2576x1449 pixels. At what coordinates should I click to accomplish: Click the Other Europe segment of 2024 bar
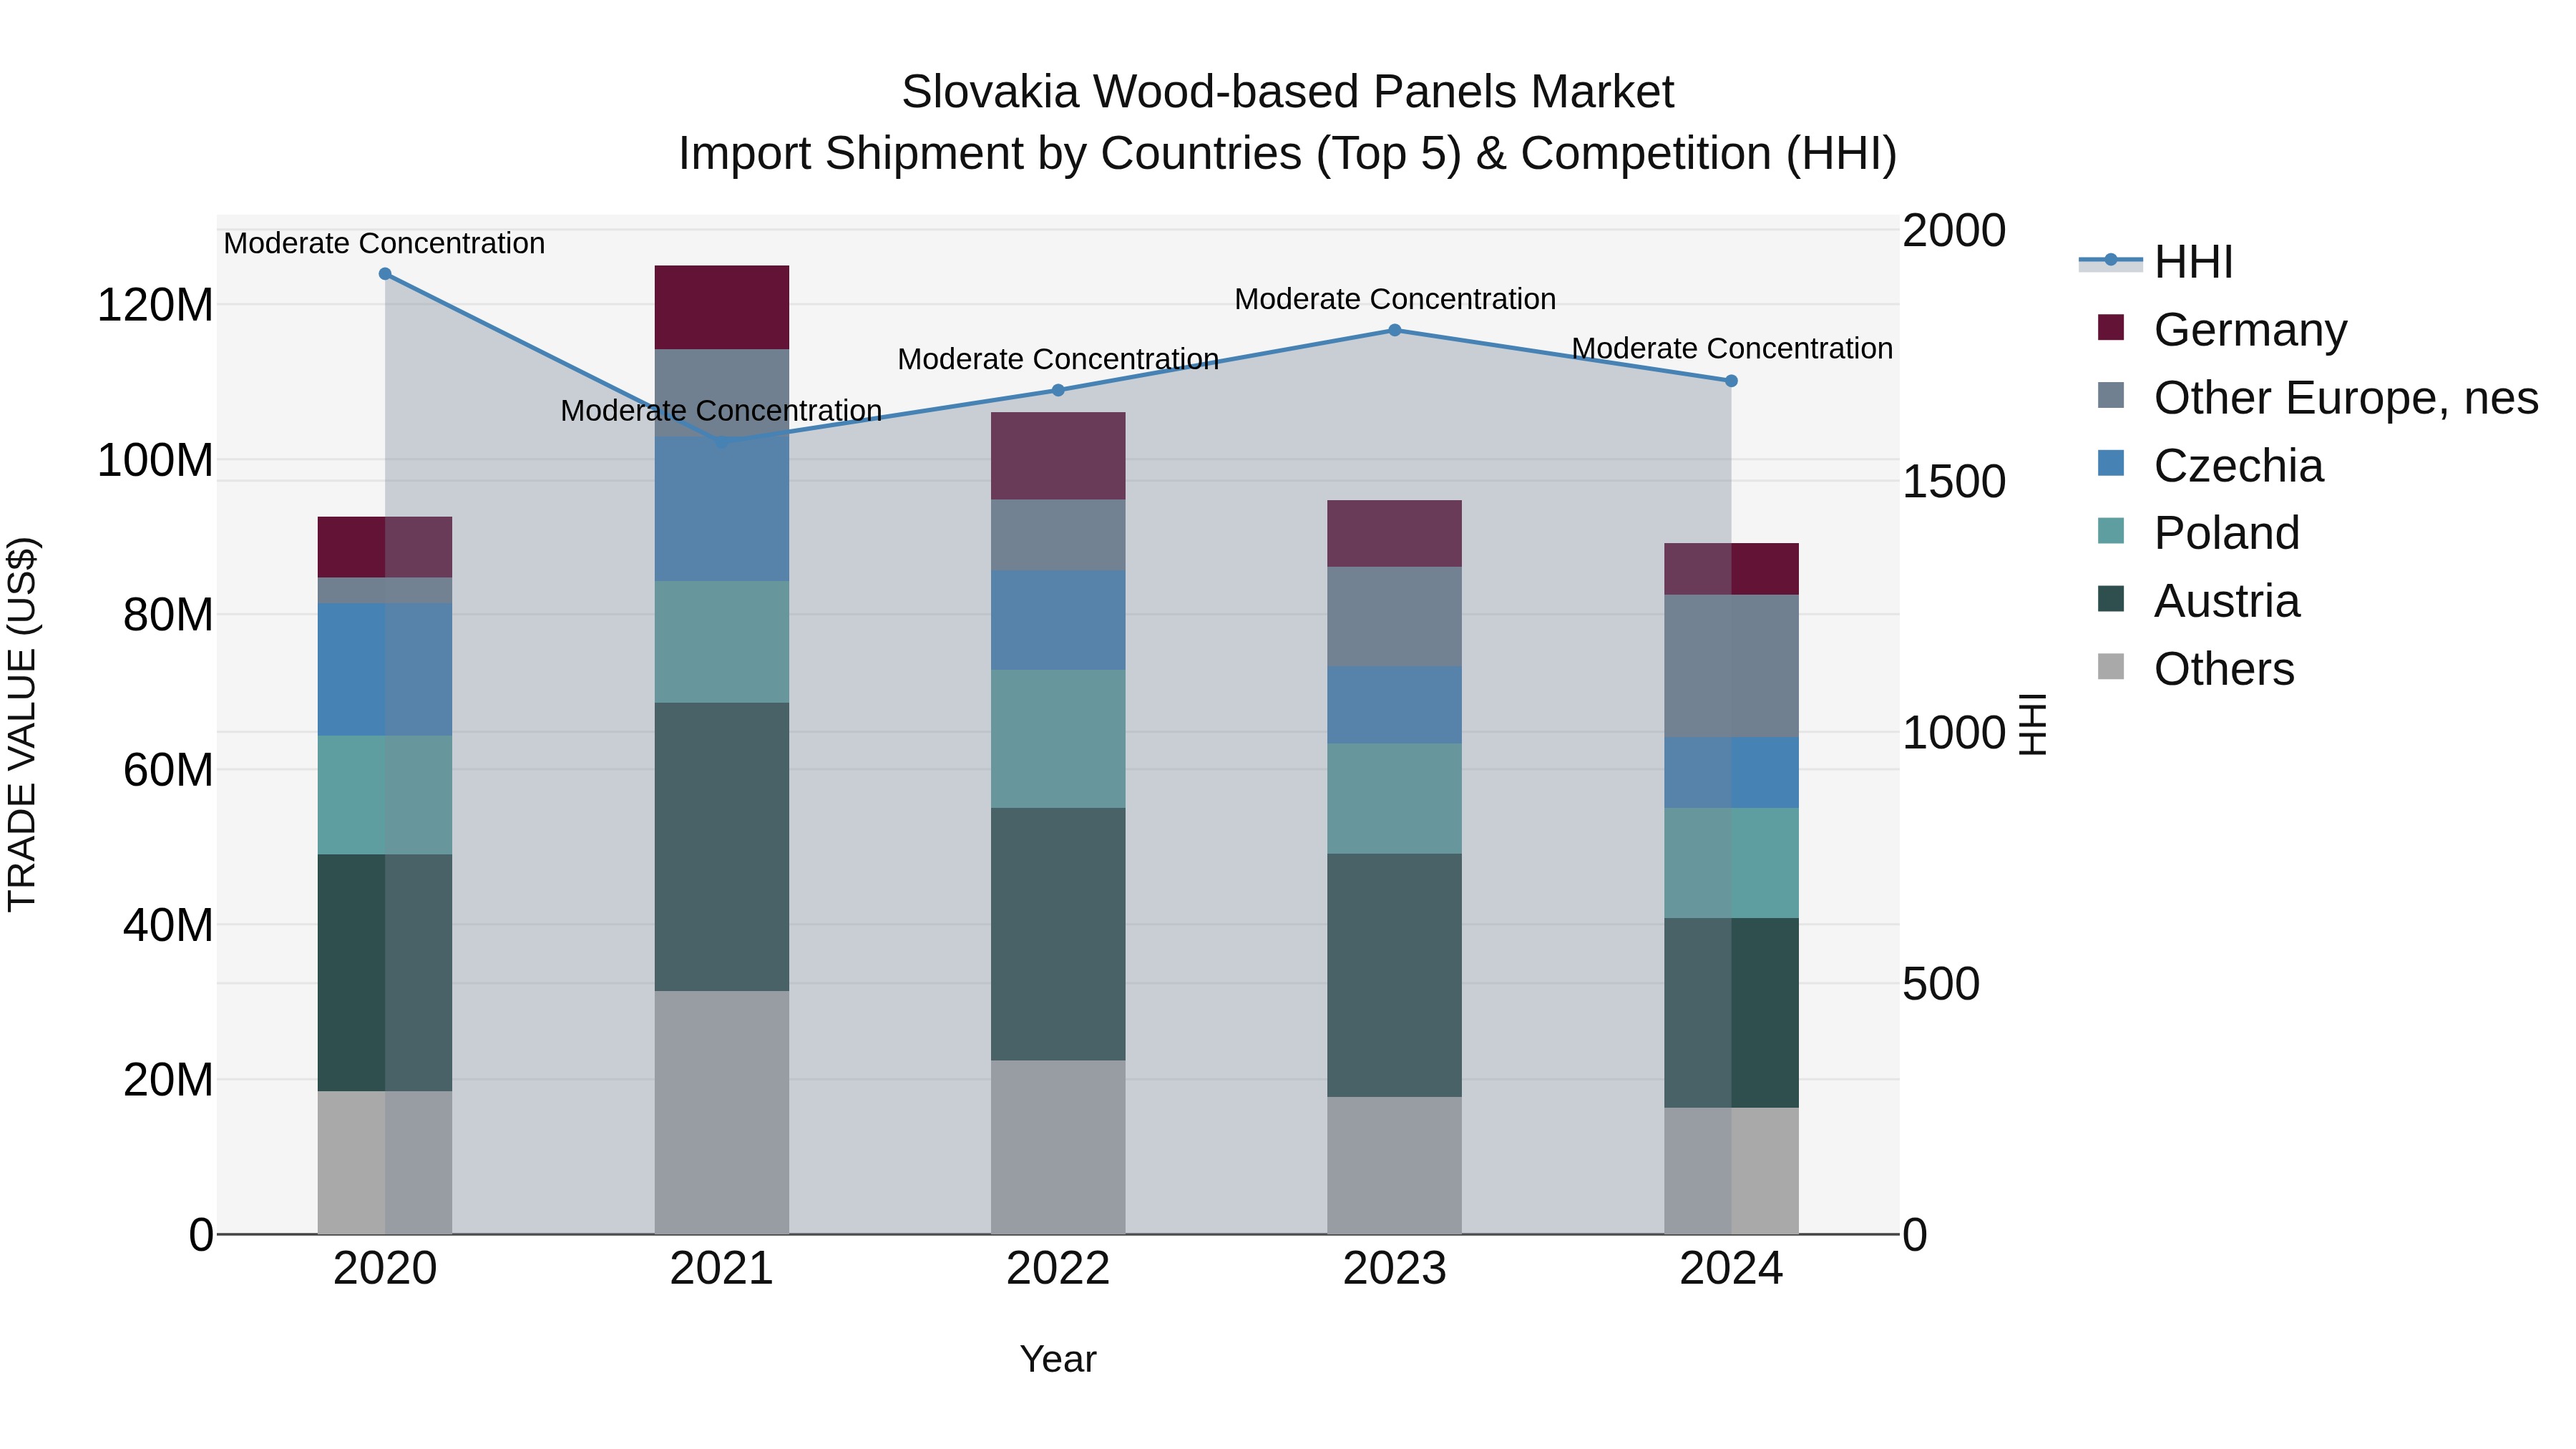[x=1731, y=666]
